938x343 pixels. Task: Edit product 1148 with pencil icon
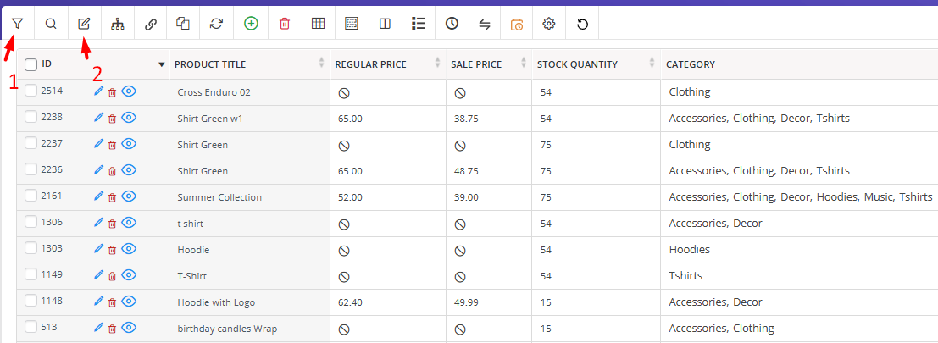point(99,302)
